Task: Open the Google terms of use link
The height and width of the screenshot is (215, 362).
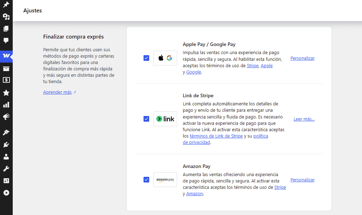Action: 193,72
